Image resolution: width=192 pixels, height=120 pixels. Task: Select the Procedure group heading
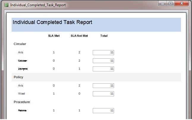tap(22, 102)
